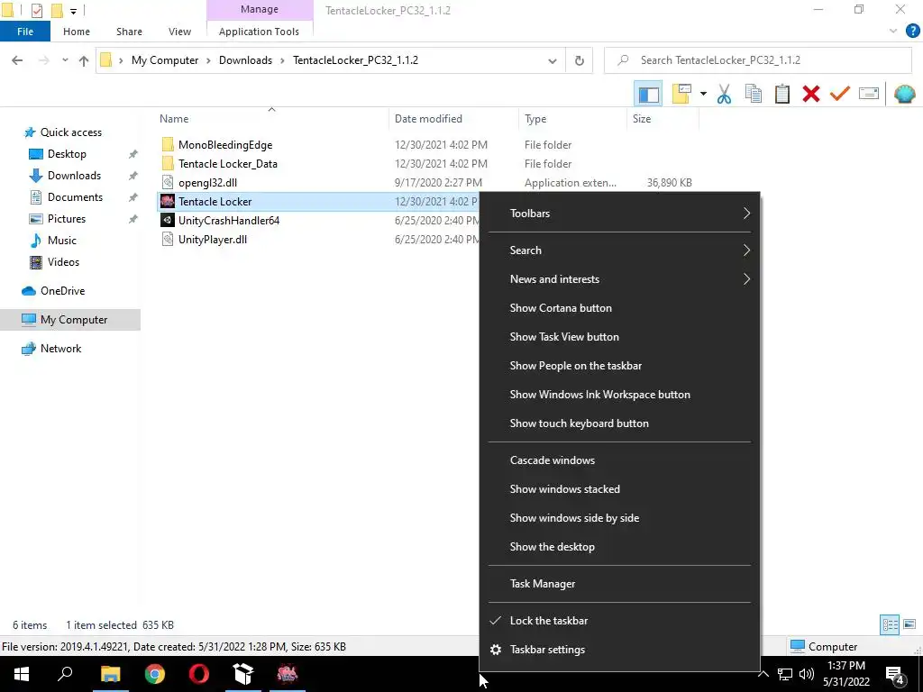Select the Tentacle Locker_Data folder
Image resolution: width=923 pixels, height=692 pixels.
(228, 164)
